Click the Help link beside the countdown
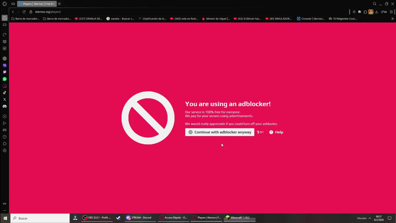This screenshot has height=223, width=396. 276,132
